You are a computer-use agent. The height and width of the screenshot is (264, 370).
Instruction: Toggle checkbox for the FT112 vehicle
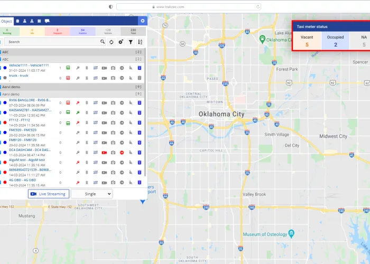(x=1, y=122)
